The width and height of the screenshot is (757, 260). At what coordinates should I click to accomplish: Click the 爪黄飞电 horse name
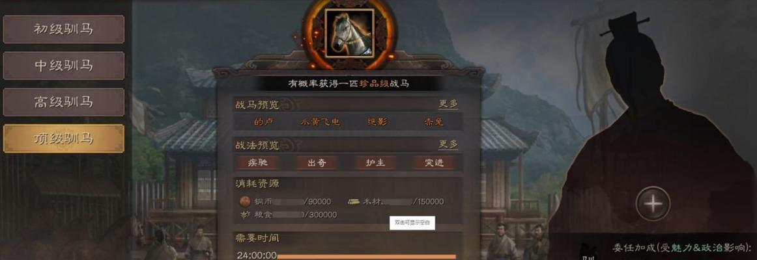(x=320, y=122)
